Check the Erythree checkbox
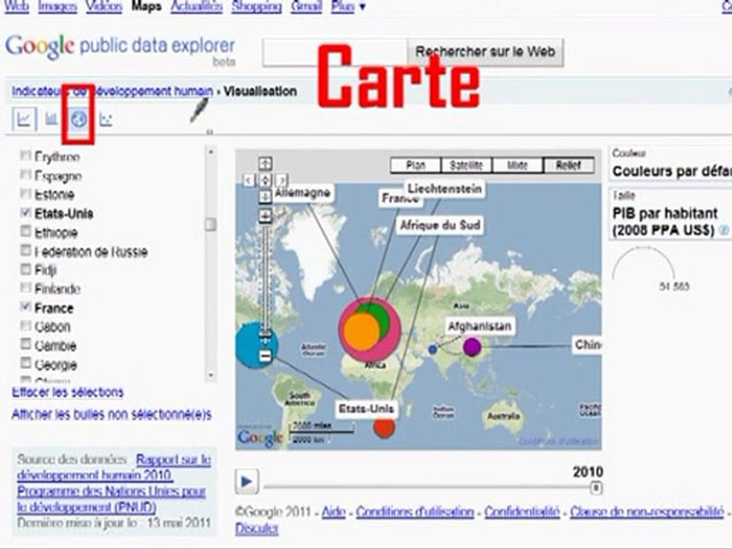The height and width of the screenshot is (549, 732). click(26, 156)
